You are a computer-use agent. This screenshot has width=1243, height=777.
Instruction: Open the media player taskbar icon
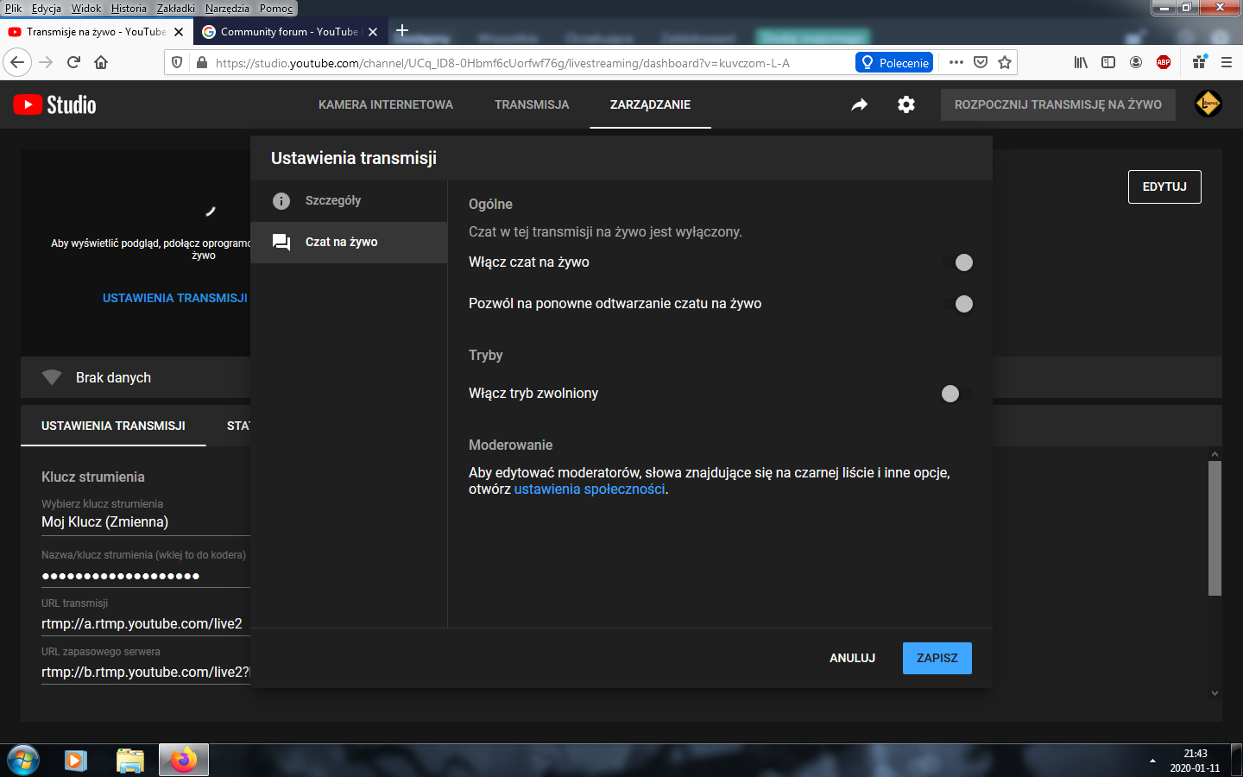point(76,761)
